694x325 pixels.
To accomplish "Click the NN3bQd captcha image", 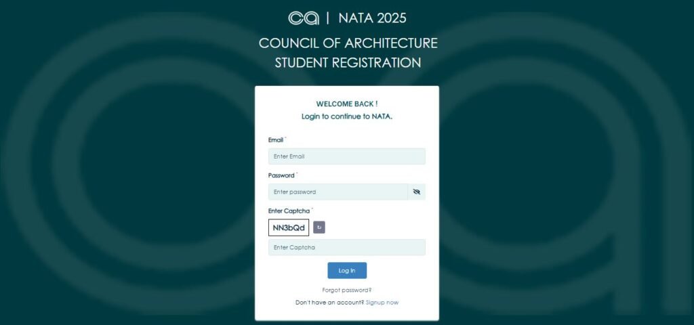I will point(289,227).
